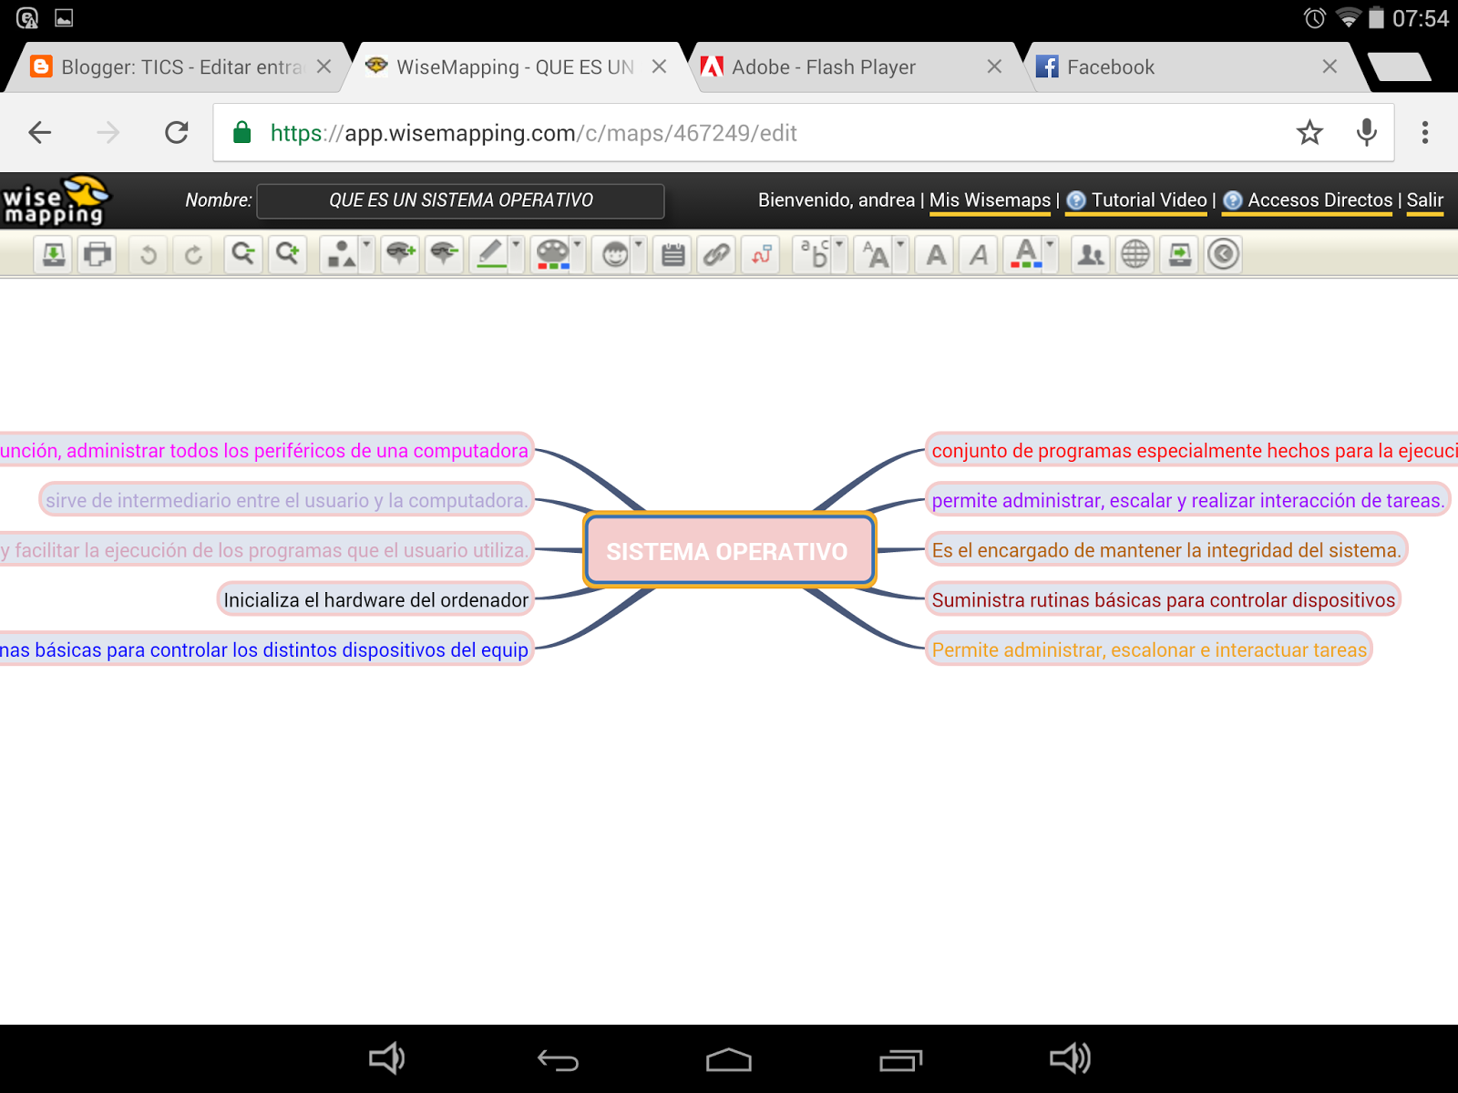Click the Add Relationship icon
Viewport: 1458px width, 1093px height.
(761, 255)
